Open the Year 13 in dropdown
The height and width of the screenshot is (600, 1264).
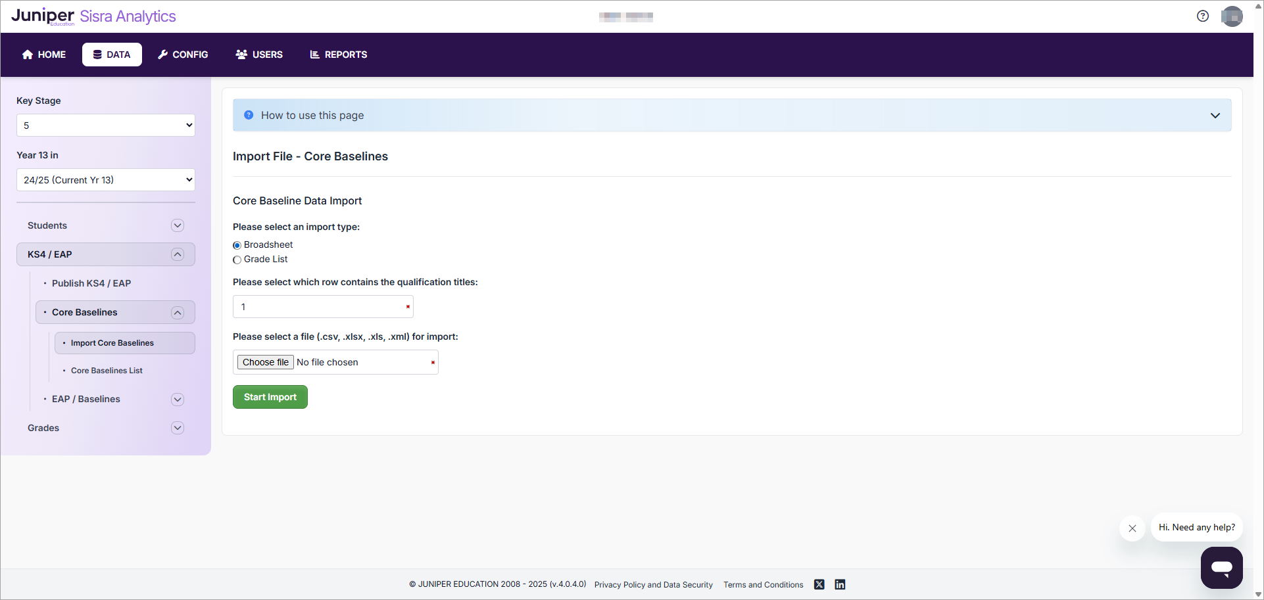106,180
